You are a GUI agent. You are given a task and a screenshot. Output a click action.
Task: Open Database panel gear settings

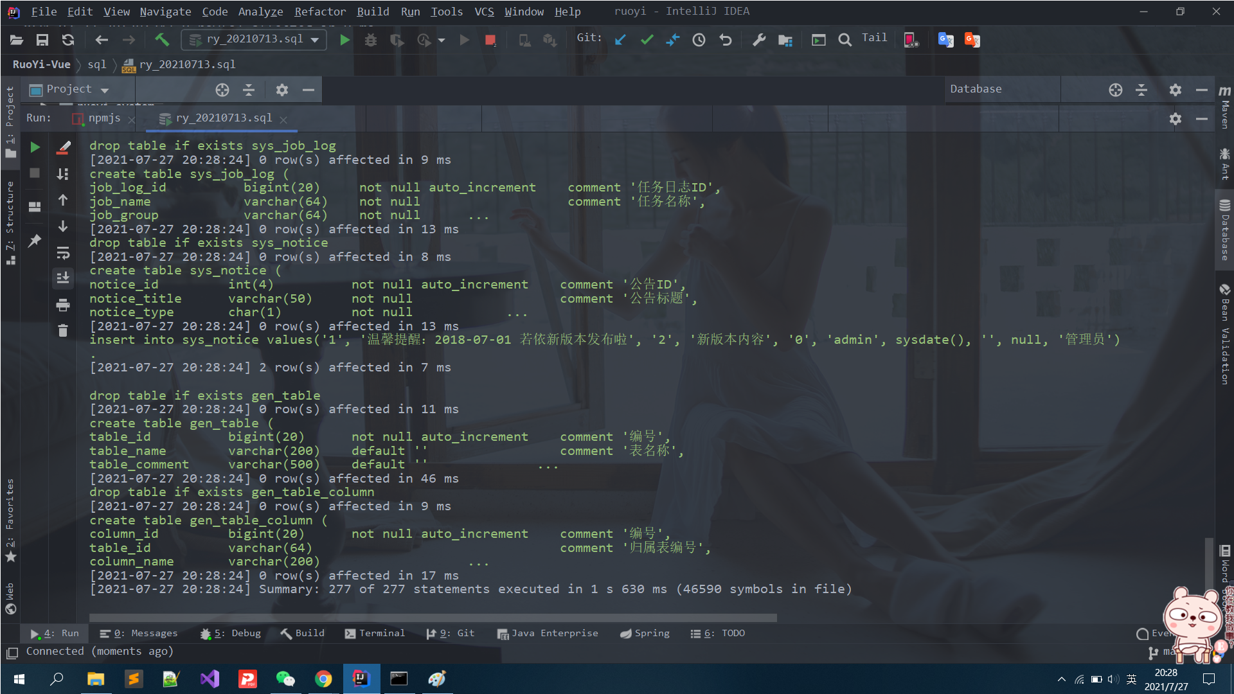pos(1176,90)
